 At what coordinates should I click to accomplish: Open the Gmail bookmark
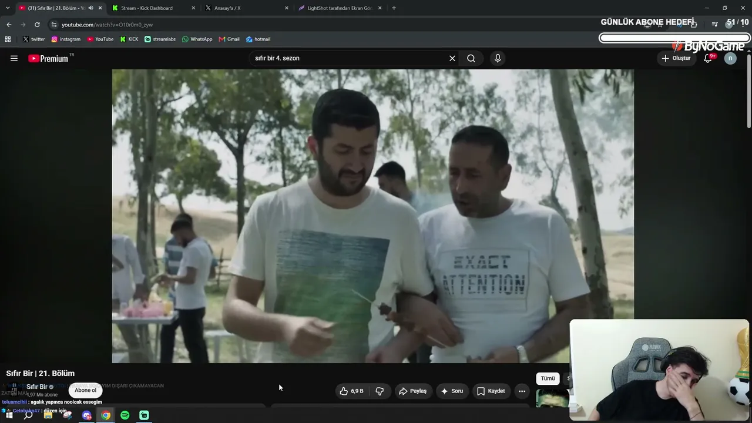click(x=229, y=39)
